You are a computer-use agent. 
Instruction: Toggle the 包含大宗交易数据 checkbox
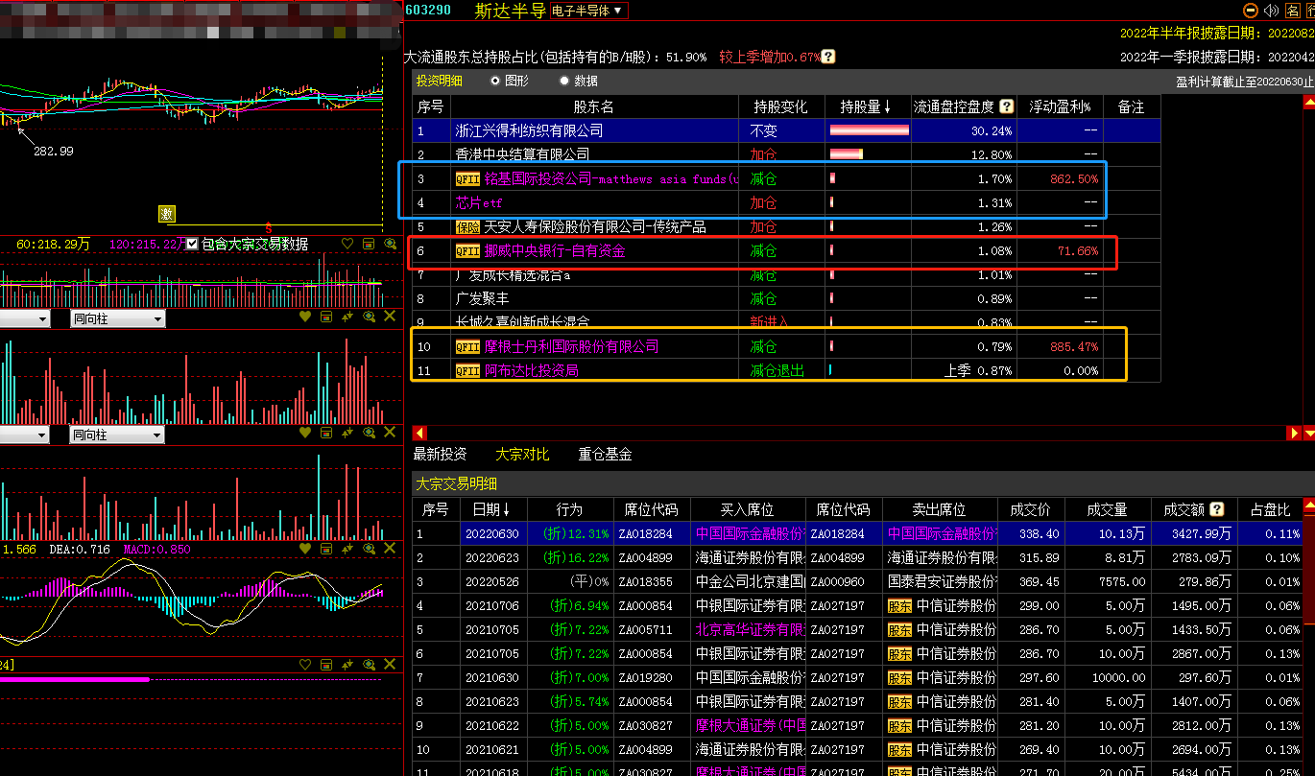pos(192,244)
